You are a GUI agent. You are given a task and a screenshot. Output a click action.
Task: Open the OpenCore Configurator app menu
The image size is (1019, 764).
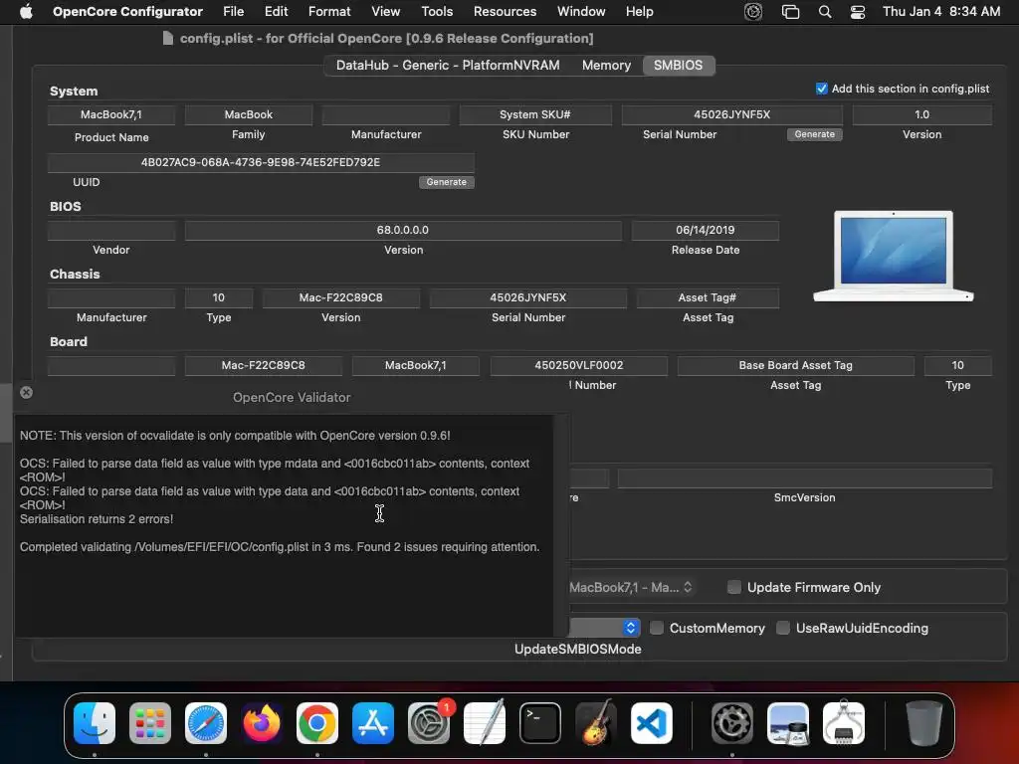click(x=127, y=11)
